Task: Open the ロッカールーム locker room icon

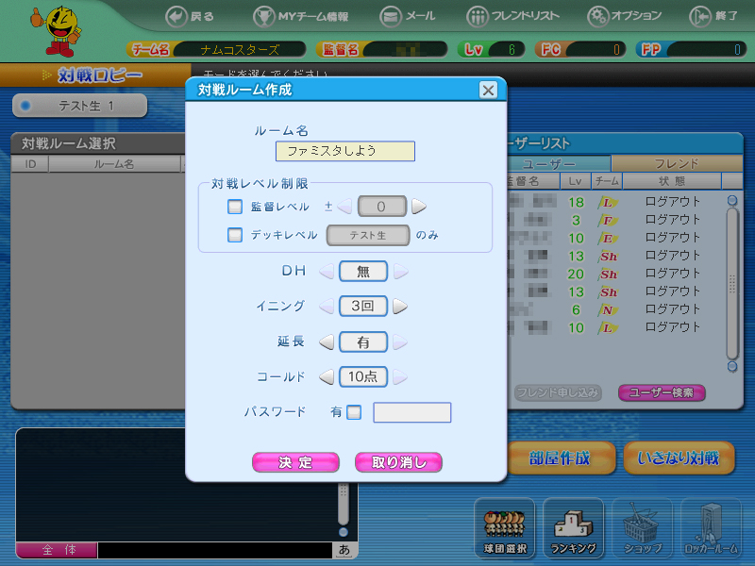Action: pyautogui.click(x=711, y=526)
